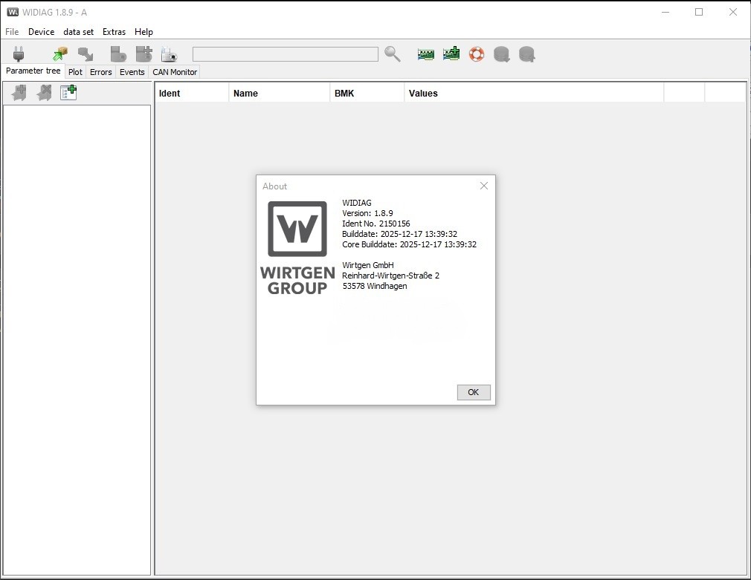Open the File menu

(12, 32)
